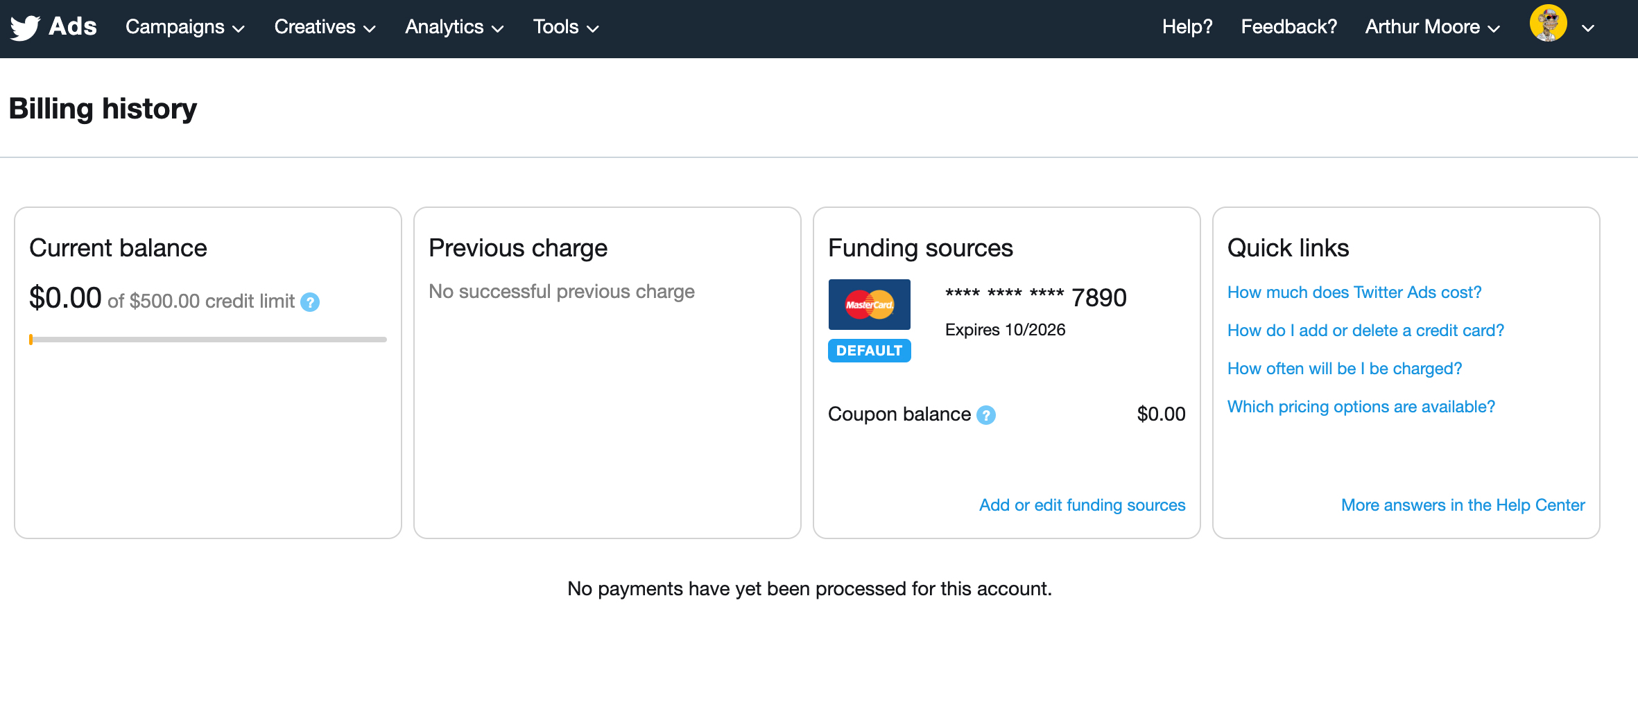Click the MasterCard card logo

(x=869, y=304)
